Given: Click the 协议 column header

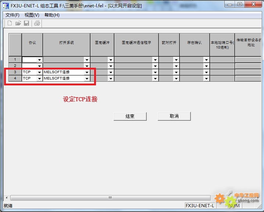Looking at the screenshot, I should [x=32, y=45].
